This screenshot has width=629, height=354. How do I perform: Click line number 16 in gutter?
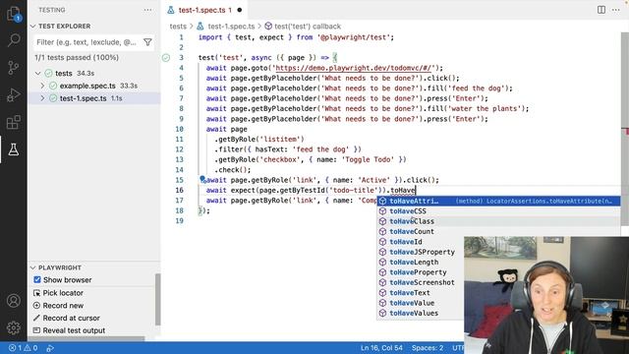point(179,190)
